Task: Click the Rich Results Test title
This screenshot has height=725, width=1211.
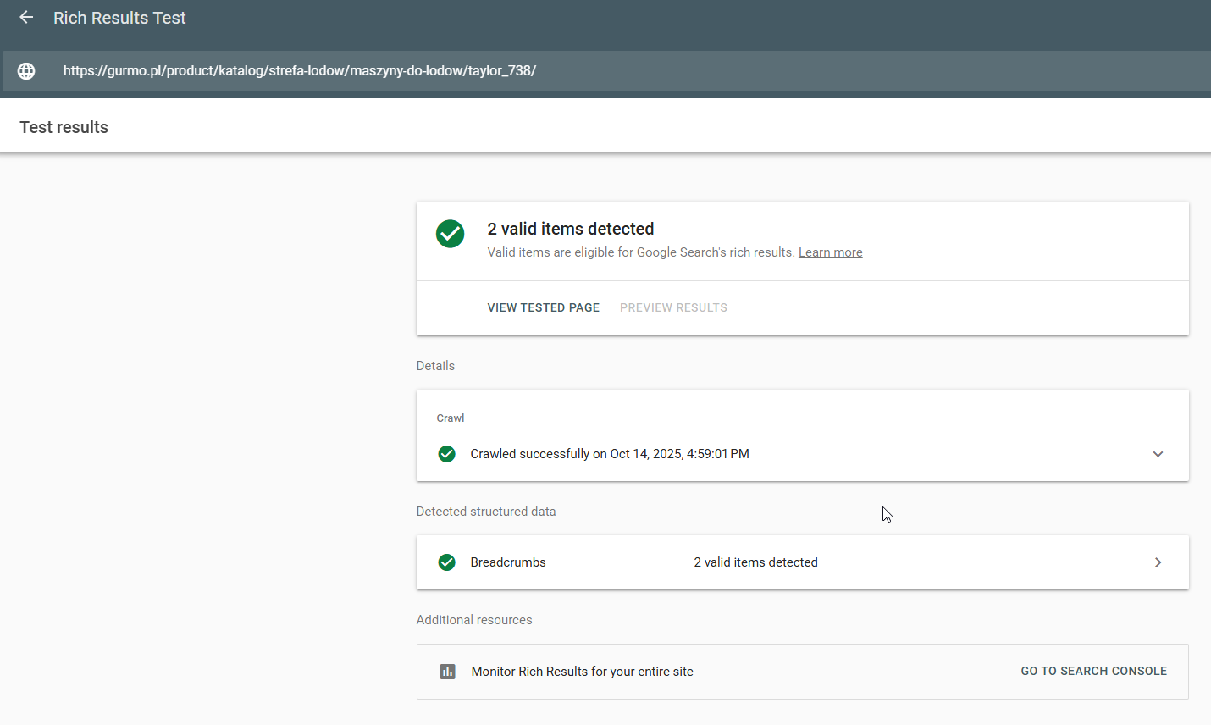Action: [119, 18]
